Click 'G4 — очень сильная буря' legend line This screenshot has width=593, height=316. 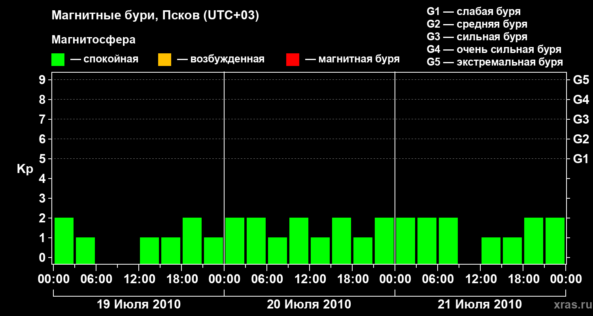click(x=494, y=49)
